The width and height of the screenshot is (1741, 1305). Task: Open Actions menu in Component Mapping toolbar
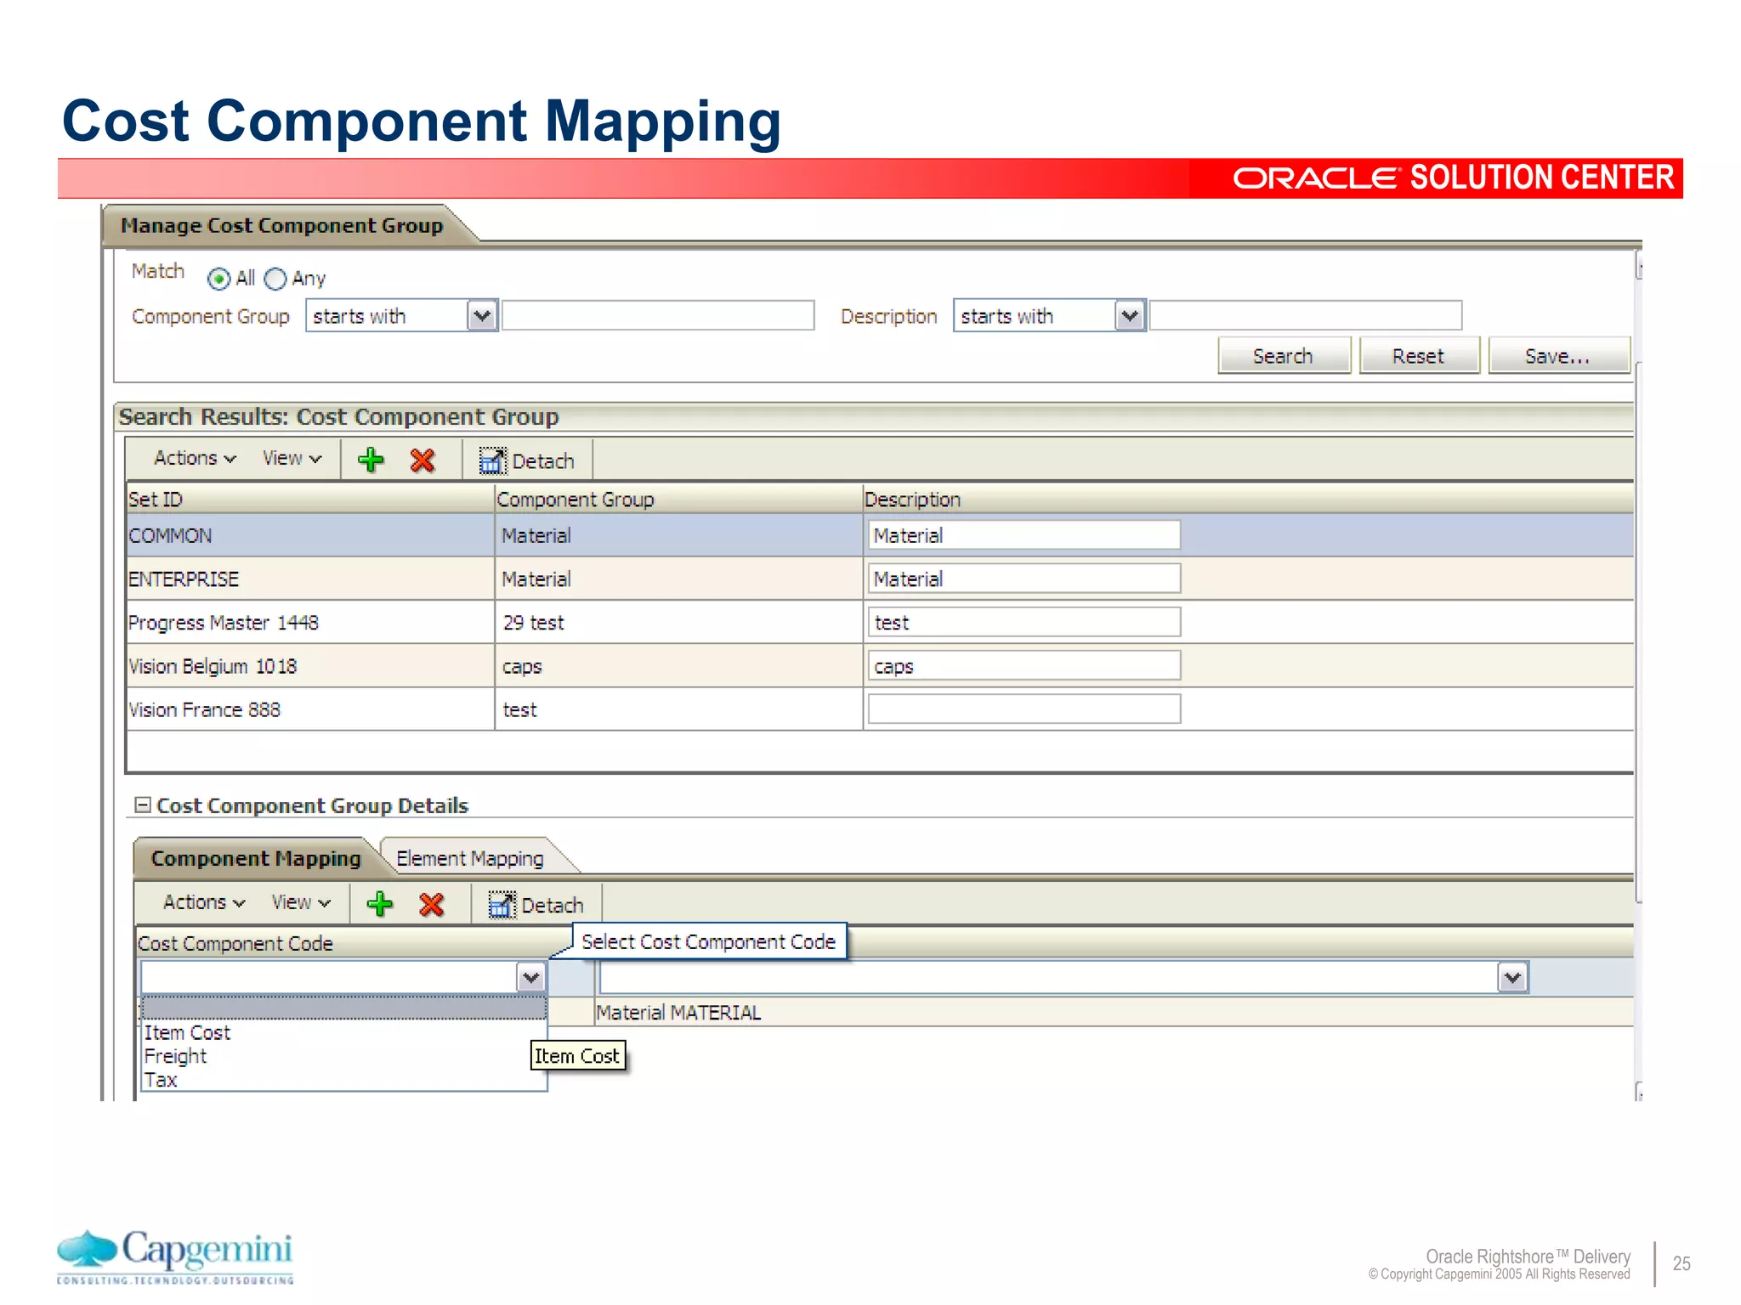point(204,902)
